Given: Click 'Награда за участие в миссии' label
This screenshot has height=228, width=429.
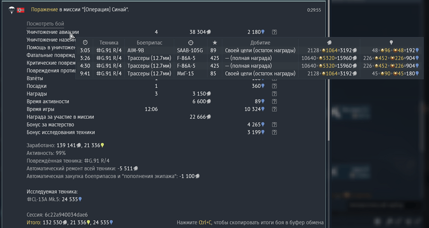Looking at the screenshot, I should pyautogui.click(x=60, y=117).
